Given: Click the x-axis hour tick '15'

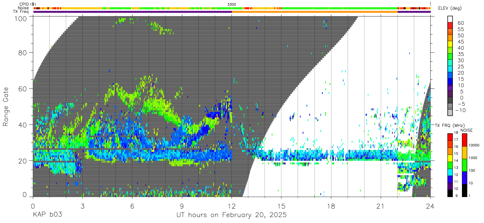Looking at the screenshot, I should click(x=281, y=206).
